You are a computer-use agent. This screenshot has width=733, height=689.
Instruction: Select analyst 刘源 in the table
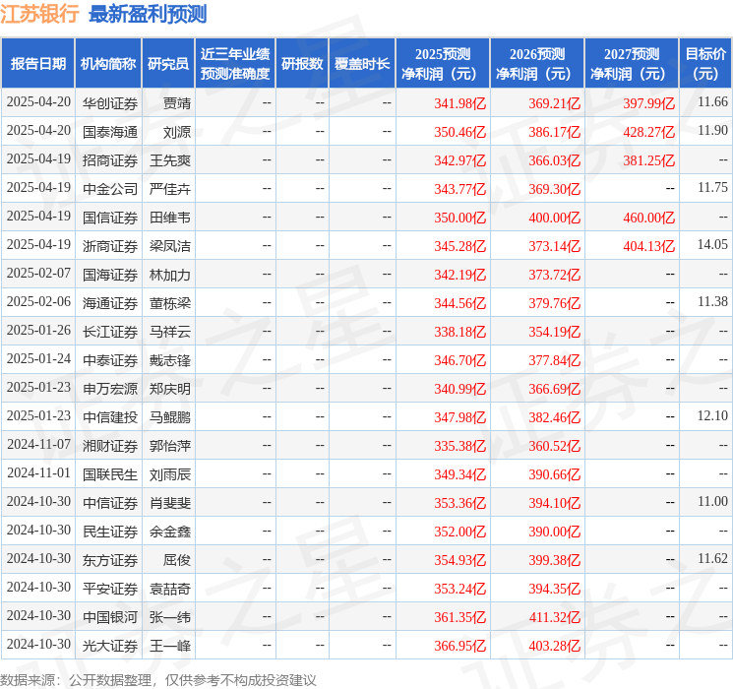(177, 131)
